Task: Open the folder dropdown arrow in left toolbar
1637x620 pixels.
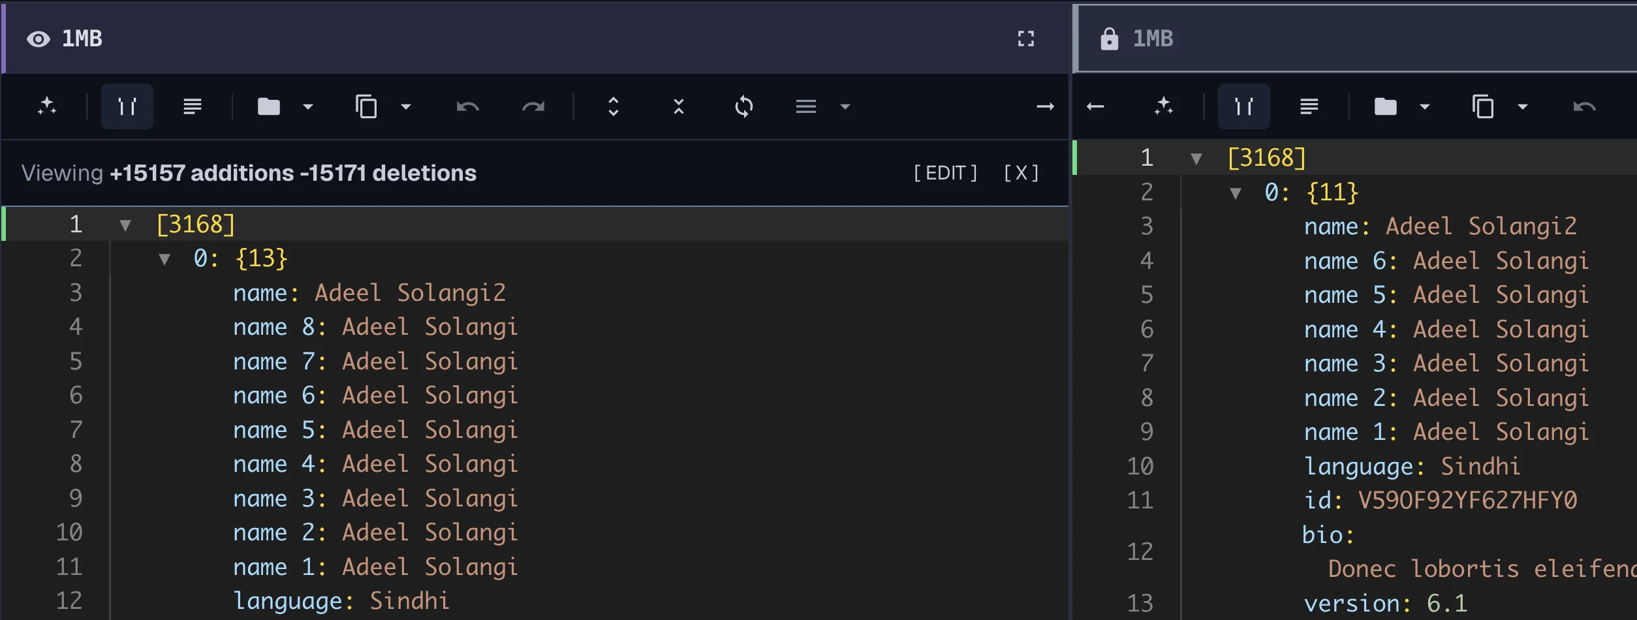Action: 308,106
